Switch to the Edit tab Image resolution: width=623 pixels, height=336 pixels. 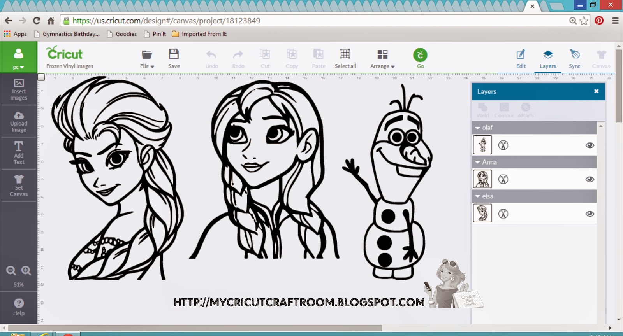(521, 59)
